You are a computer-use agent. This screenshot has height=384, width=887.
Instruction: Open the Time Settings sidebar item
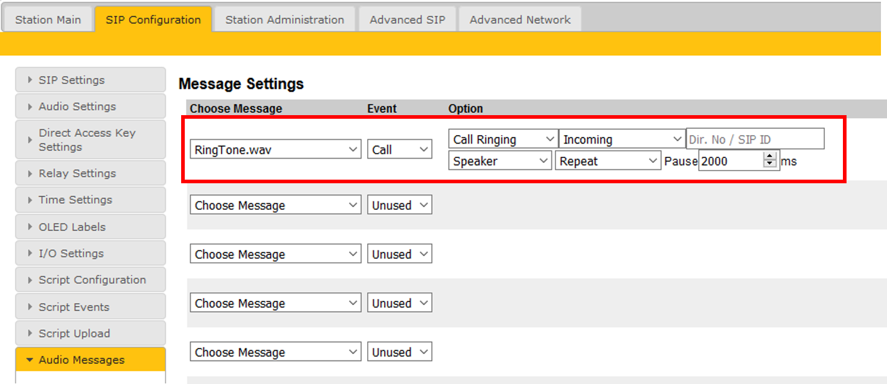90,200
